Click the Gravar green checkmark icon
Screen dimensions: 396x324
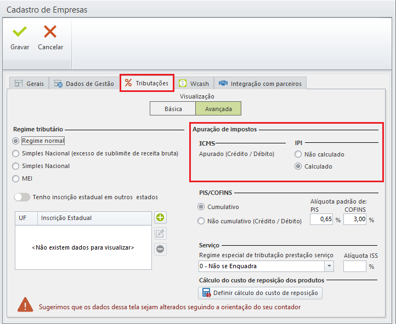click(x=19, y=32)
